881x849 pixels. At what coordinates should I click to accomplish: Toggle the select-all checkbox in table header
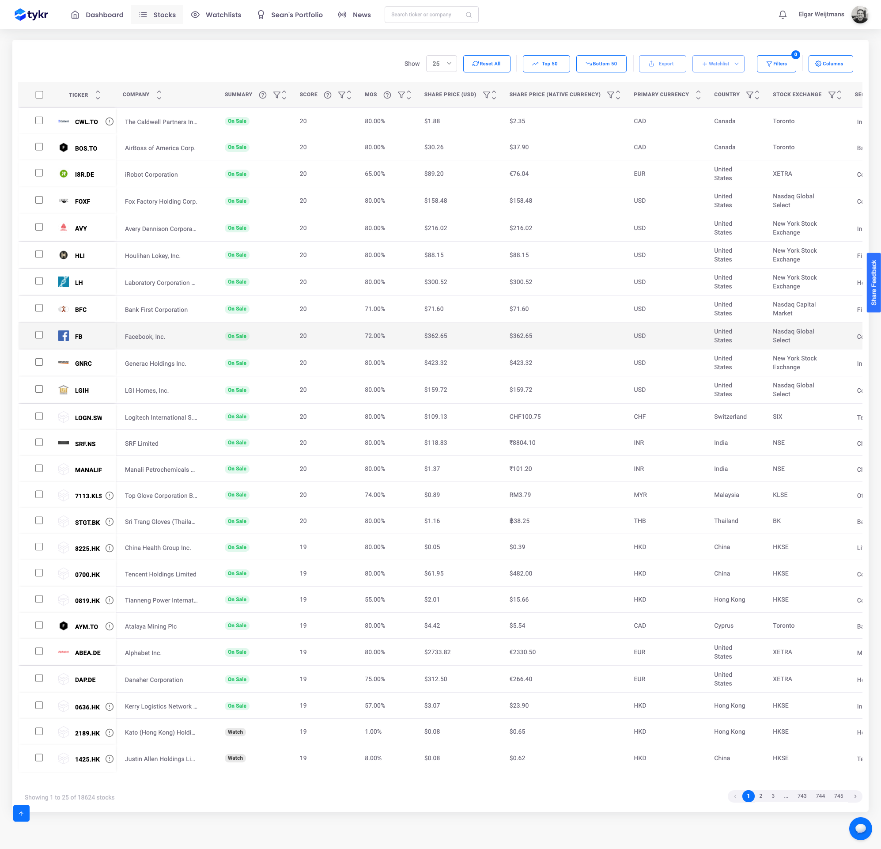tap(39, 95)
